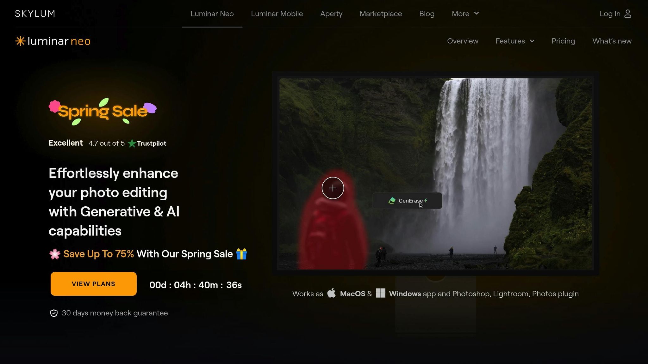Click the Save Up To 75% text
Screen dimensions: 648x364
(99, 254)
